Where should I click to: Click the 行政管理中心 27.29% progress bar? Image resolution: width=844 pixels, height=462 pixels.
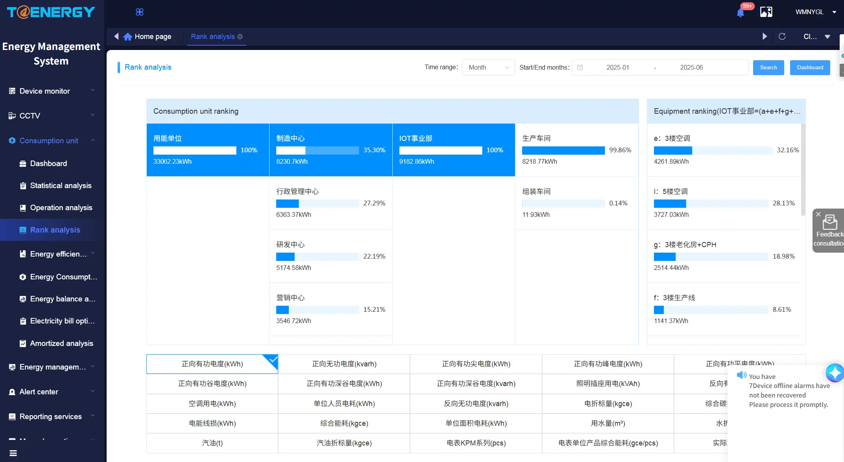318,203
